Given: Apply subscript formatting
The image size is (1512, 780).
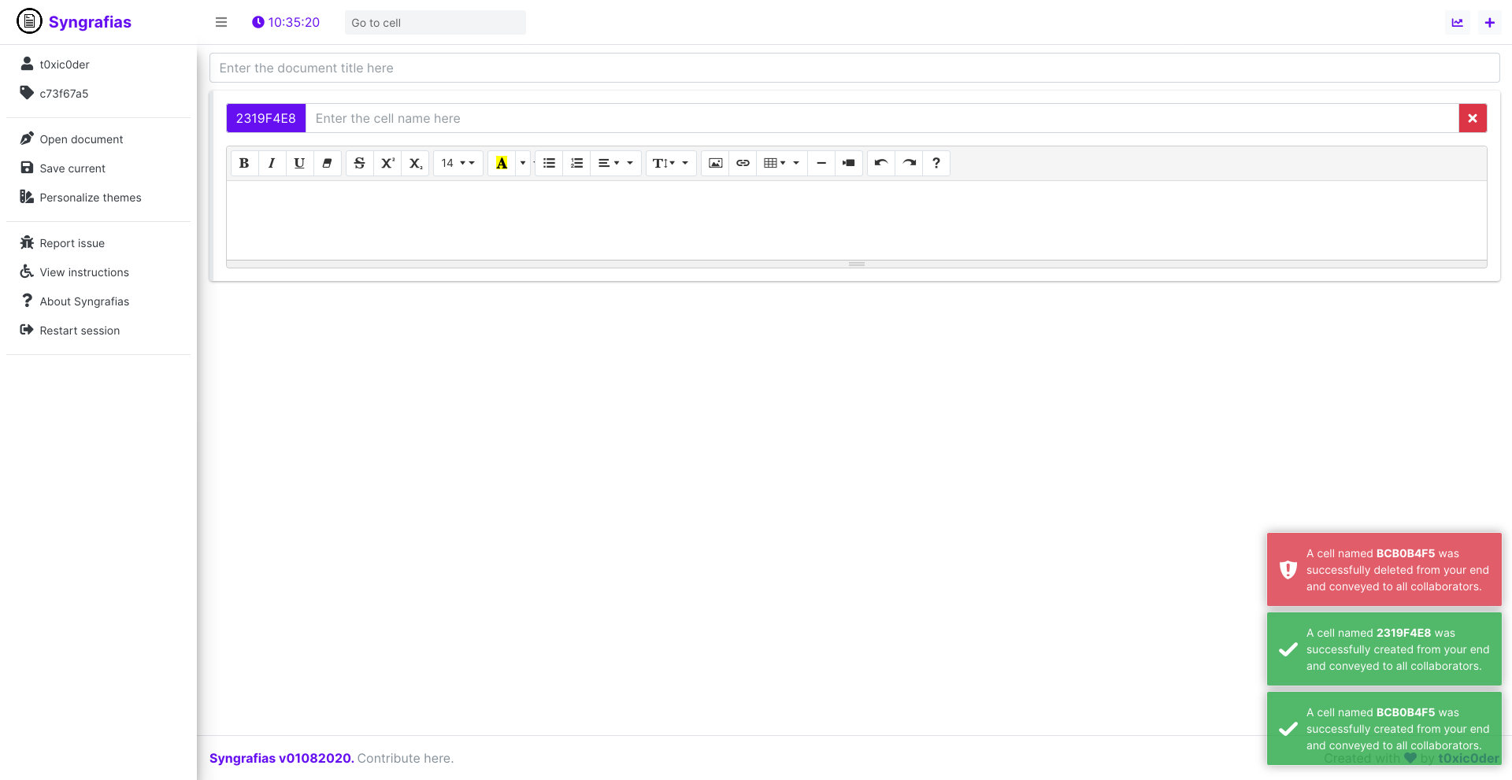Looking at the screenshot, I should pyautogui.click(x=416, y=163).
